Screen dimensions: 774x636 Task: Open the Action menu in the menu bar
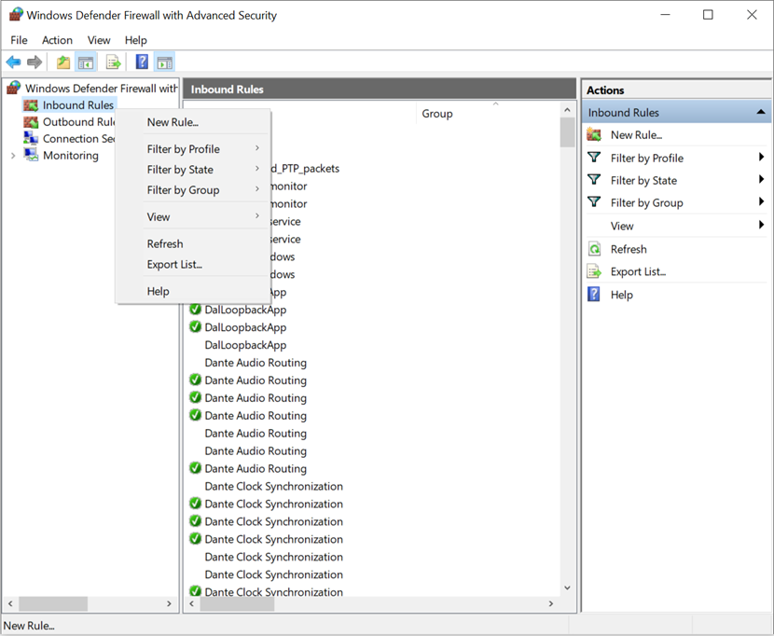click(57, 40)
